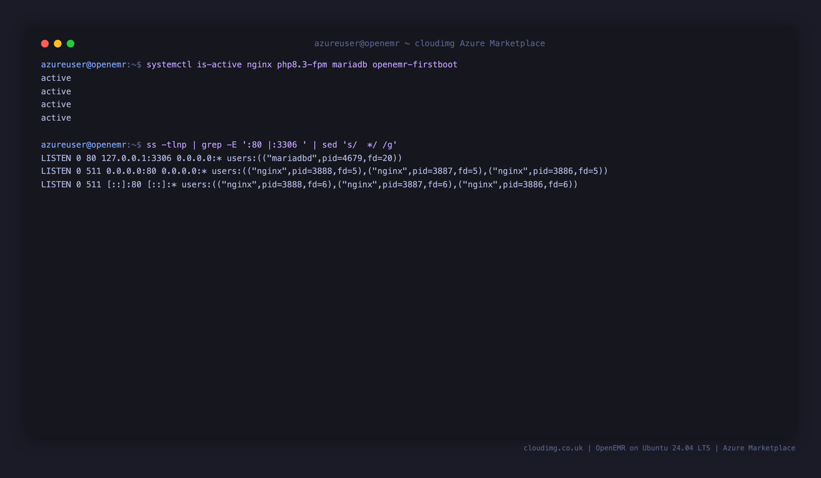Click the footer text 'cloudimg.co.uk | OpenEMR on Ubuntu 24.04 LTS'
This screenshot has width=821, height=478.
(617, 448)
